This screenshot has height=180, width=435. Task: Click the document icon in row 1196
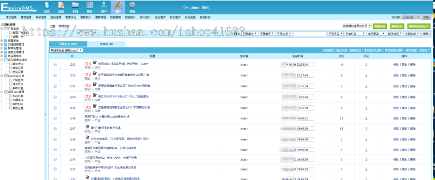(87, 138)
